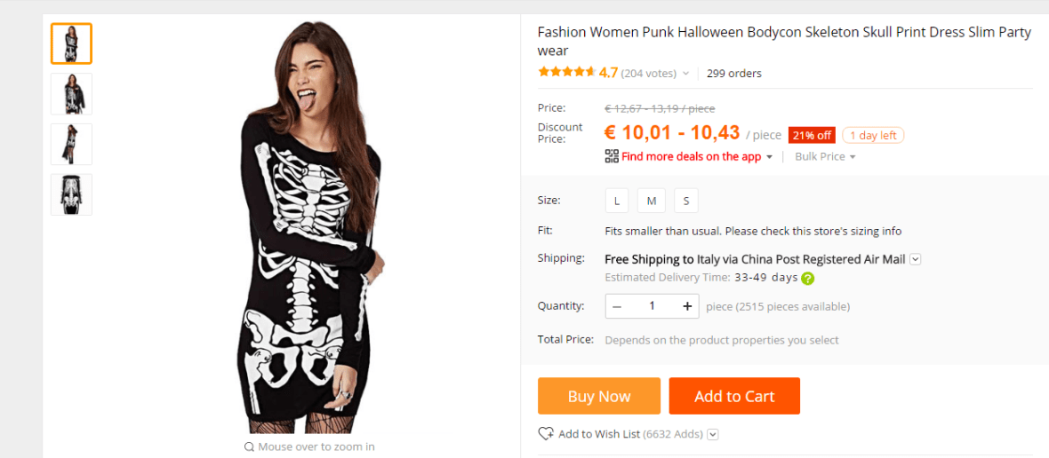Expand the votes rating dropdown
The height and width of the screenshot is (458, 1049).
[x=685, y=74]
